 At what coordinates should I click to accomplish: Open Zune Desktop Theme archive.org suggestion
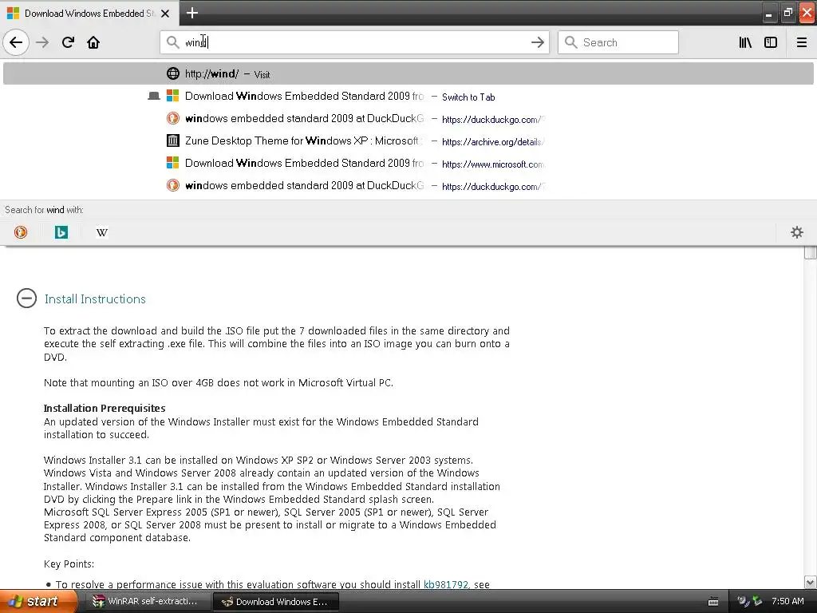point(408,140)
